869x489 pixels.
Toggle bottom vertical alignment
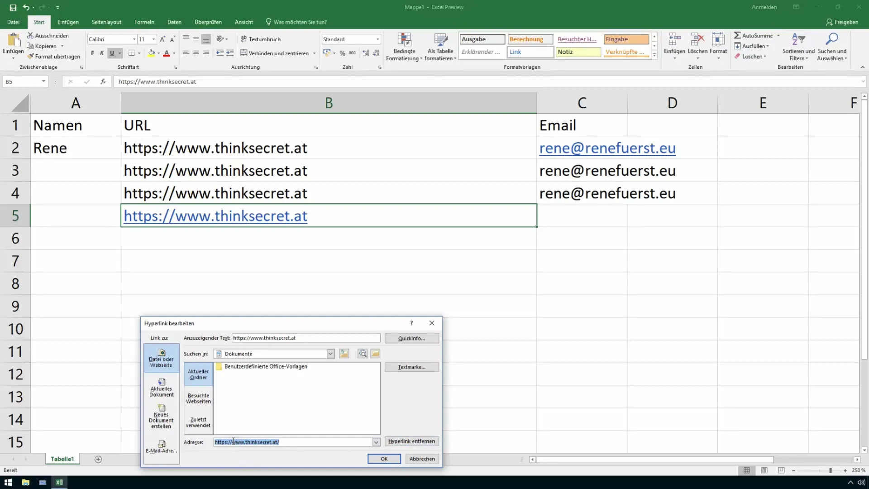(x=206, y=39)
